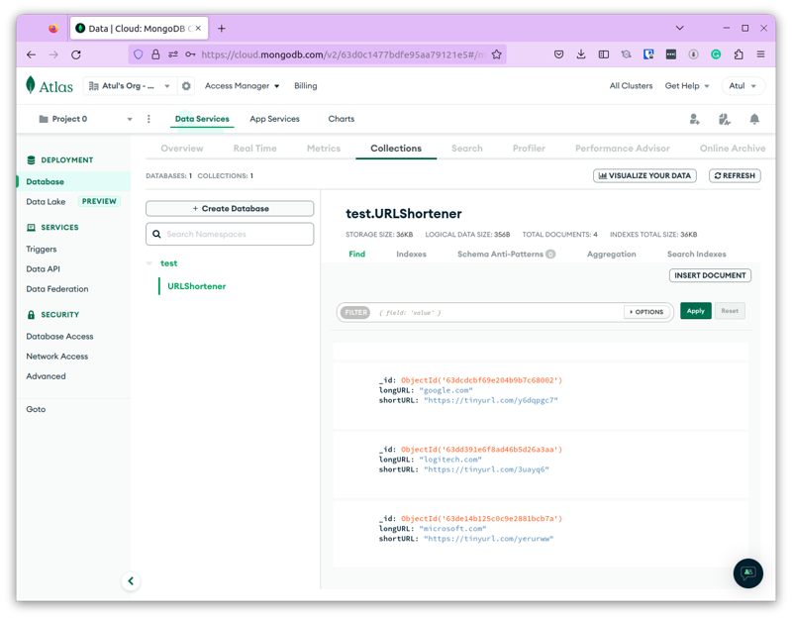Reload the page in the browser
The height and width of the screenshot is (619, 792).
click(x=76, y=54)
